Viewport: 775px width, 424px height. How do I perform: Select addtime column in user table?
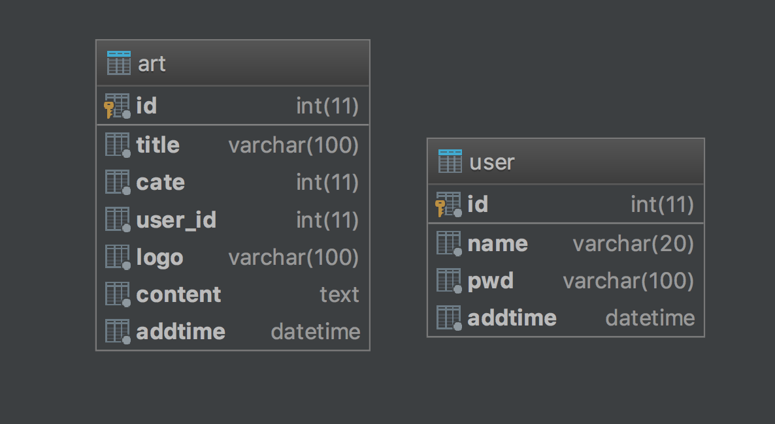pos(512,318)
